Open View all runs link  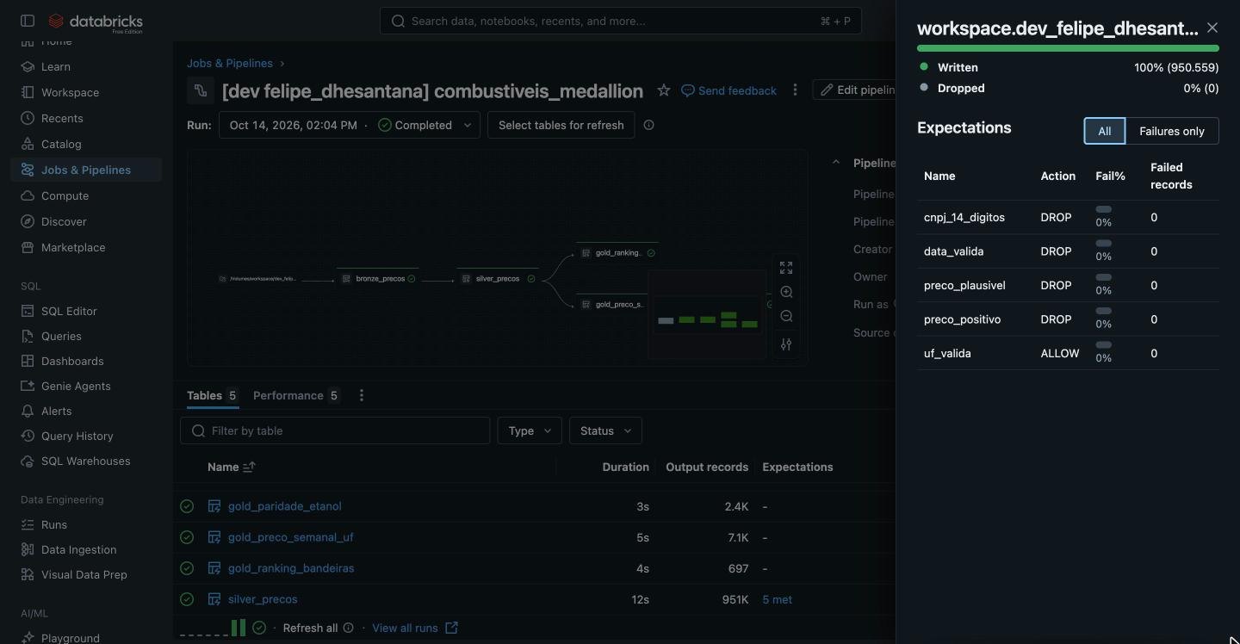tap(415, 628)
